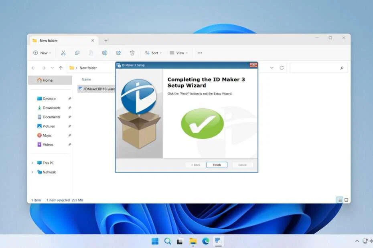Click the Finish button in the setup wizard

pos(216,165)
